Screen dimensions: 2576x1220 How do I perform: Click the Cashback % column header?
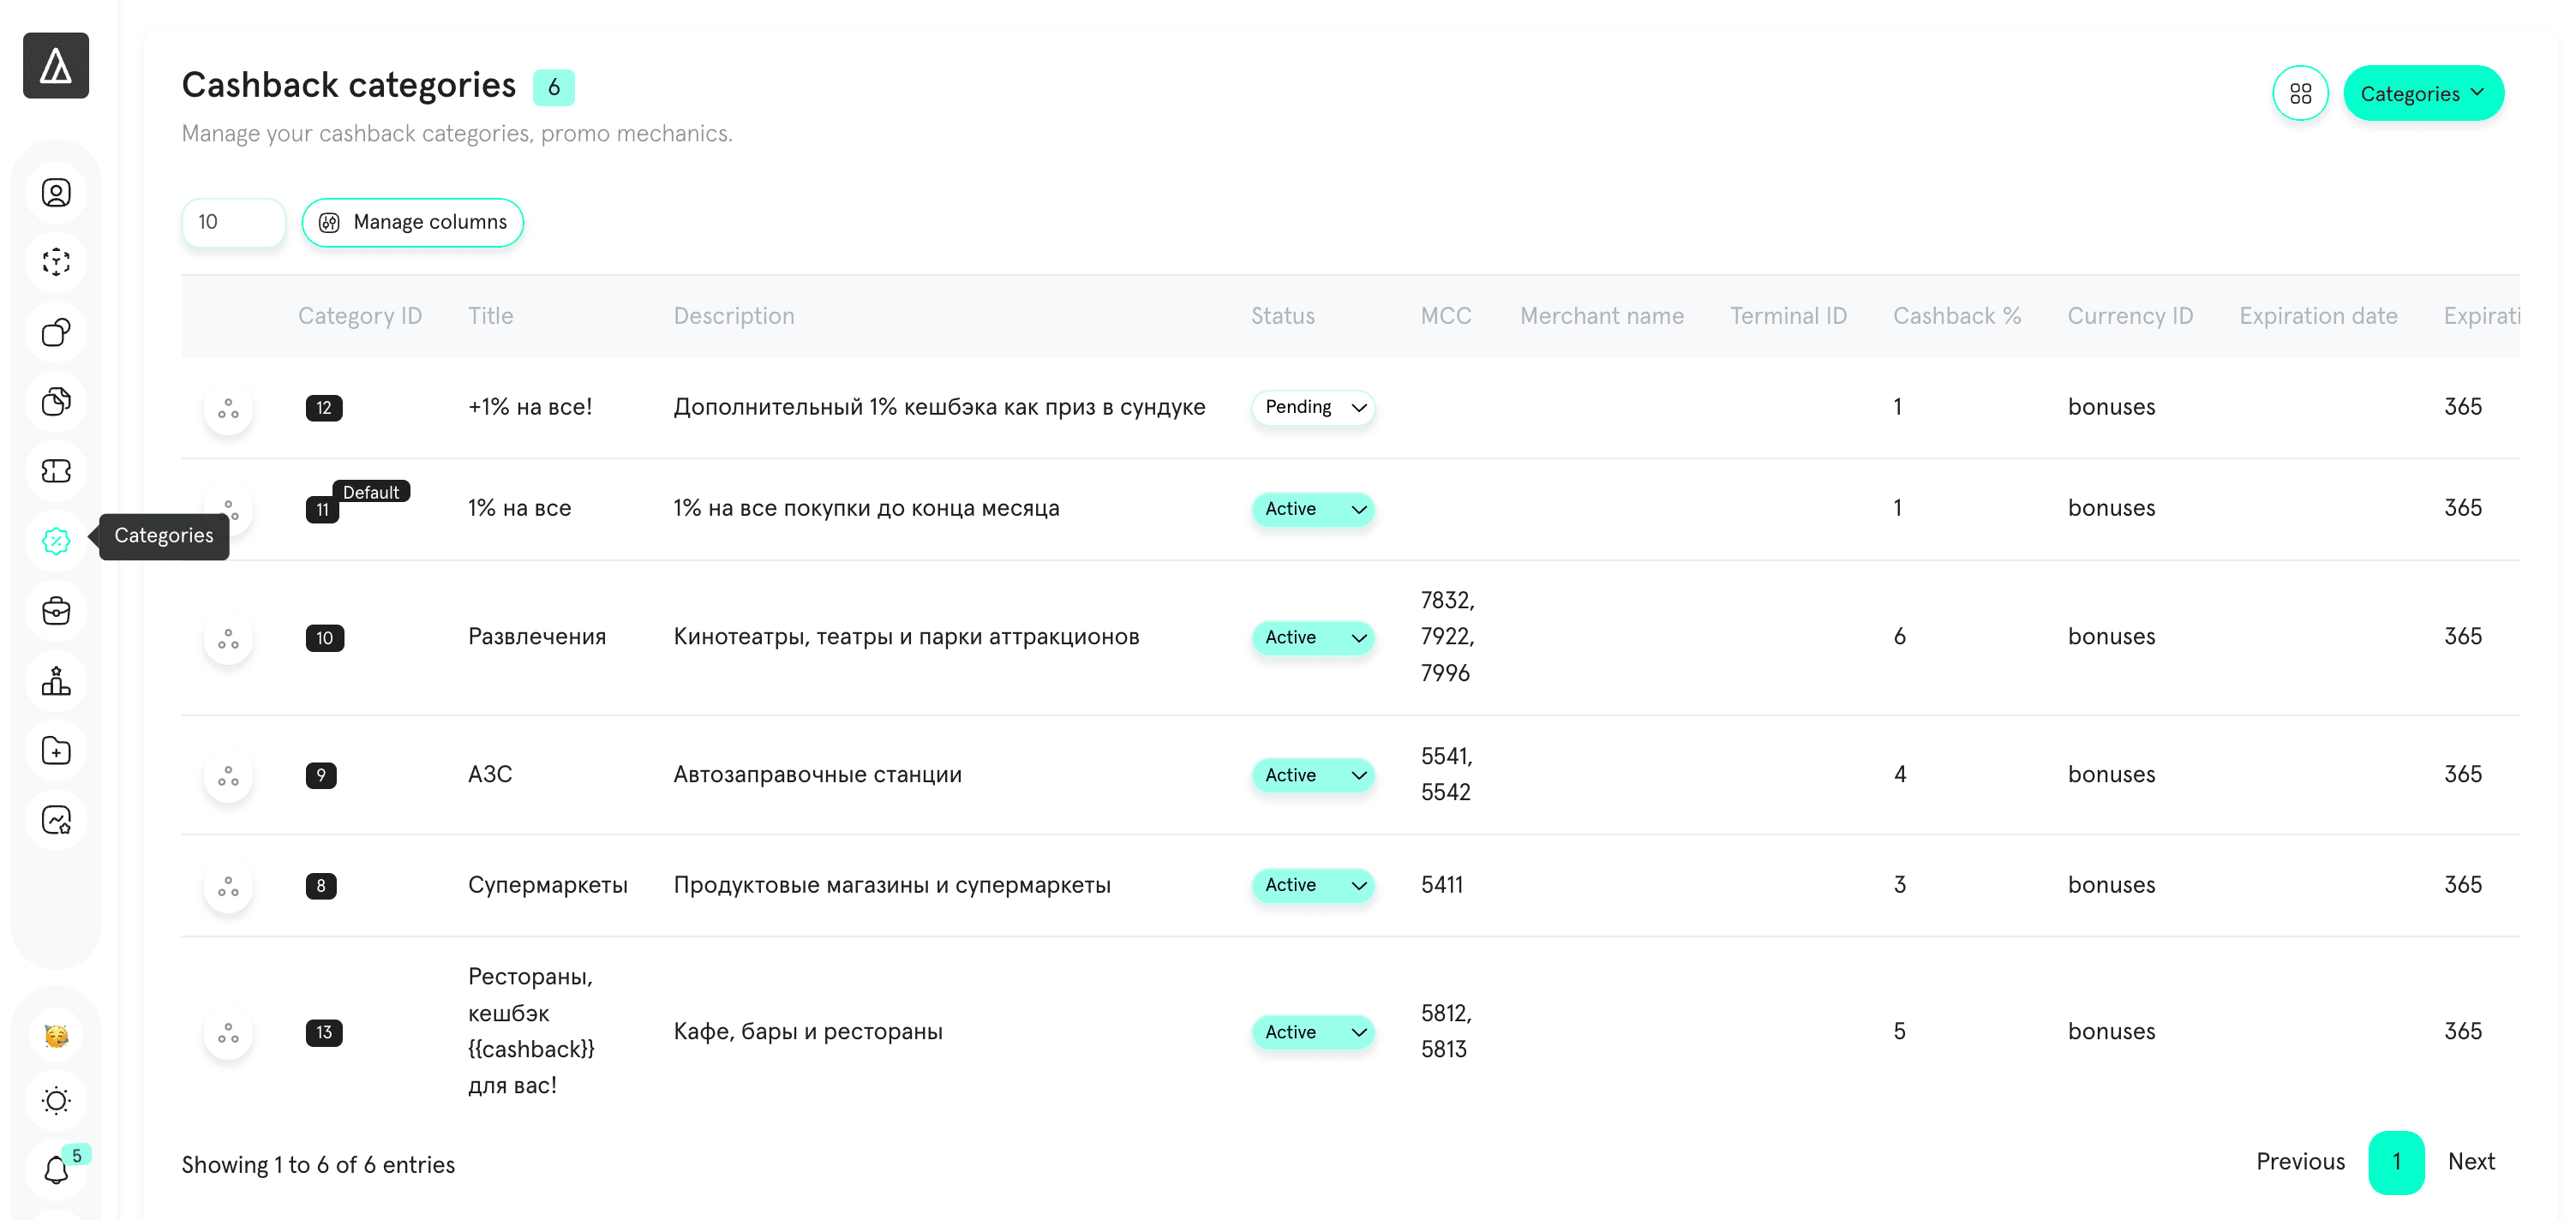1957,316
